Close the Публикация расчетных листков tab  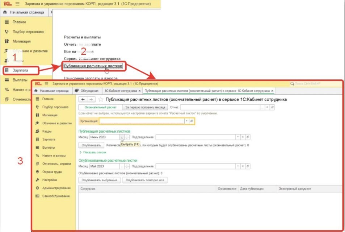click(x=272, y=91)
